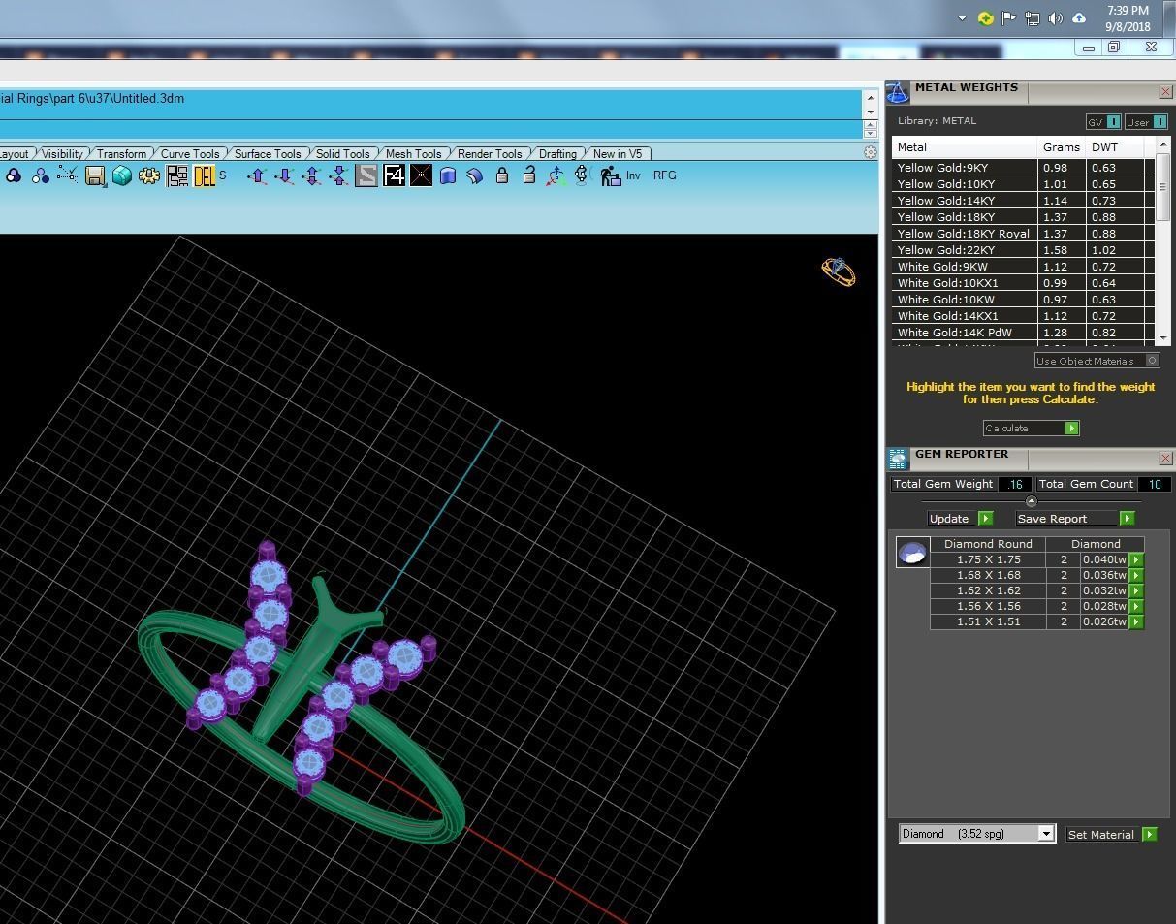Open the Curve Tools tab
The image size is (1176, 924).
click(x=190, y=153)
